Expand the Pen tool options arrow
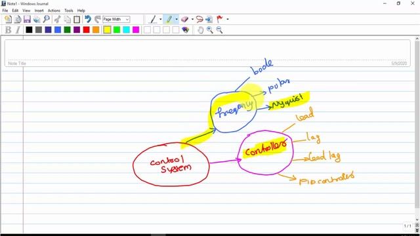This screenshot has width=420, height=236. click(x=160, y=19)
